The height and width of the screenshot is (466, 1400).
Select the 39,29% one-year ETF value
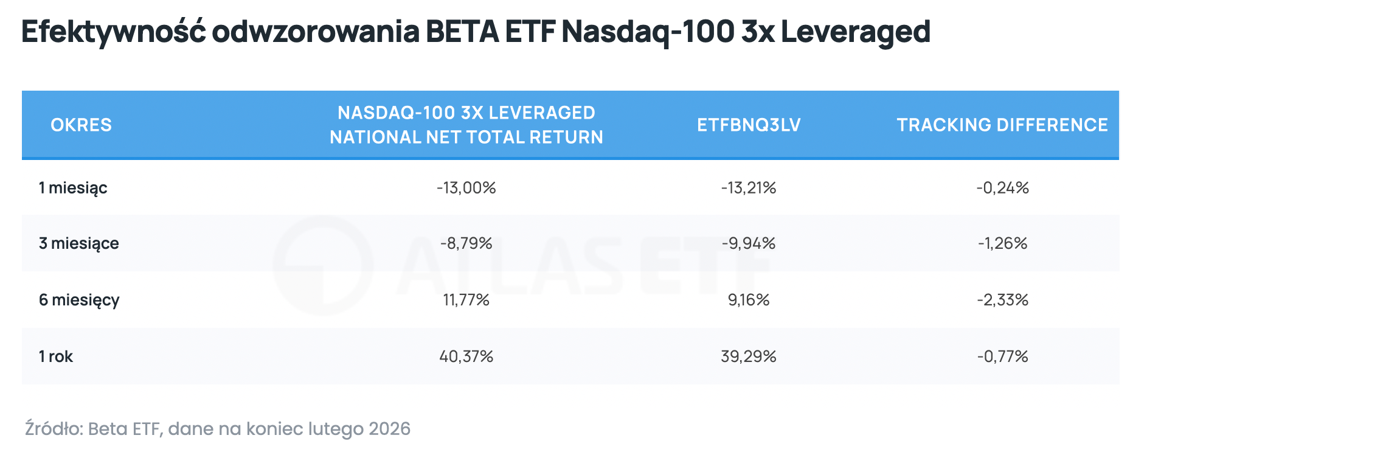coord(749,356)
